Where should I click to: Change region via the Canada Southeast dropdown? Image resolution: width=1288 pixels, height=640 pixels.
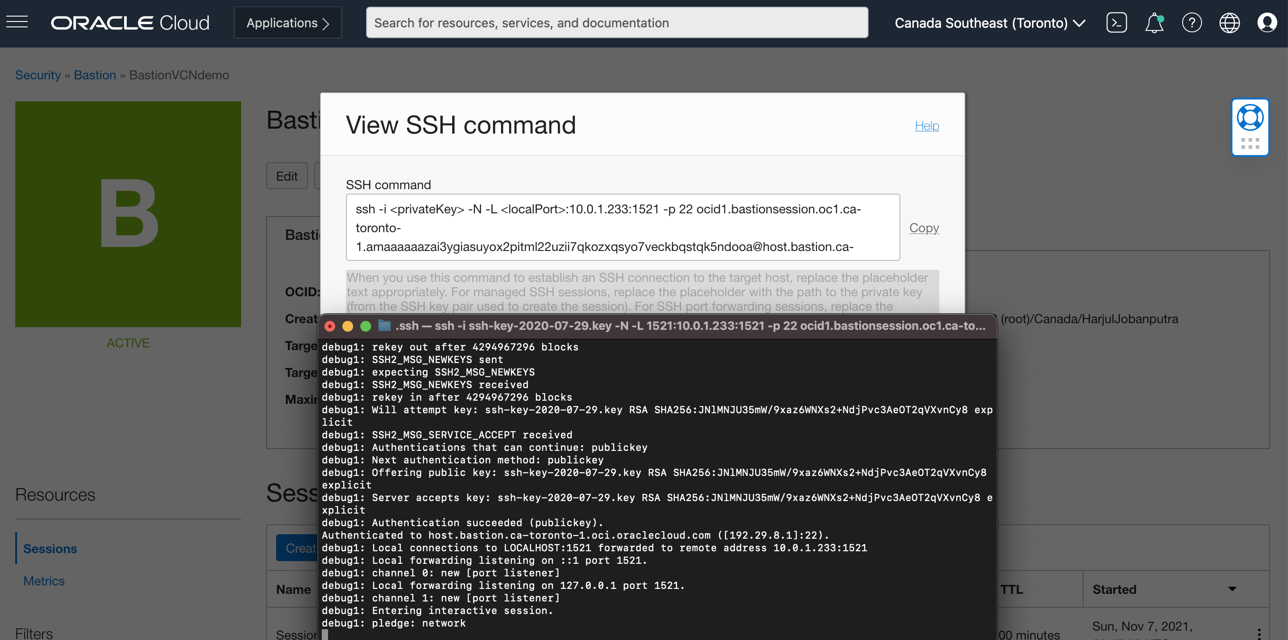[990, 22]
